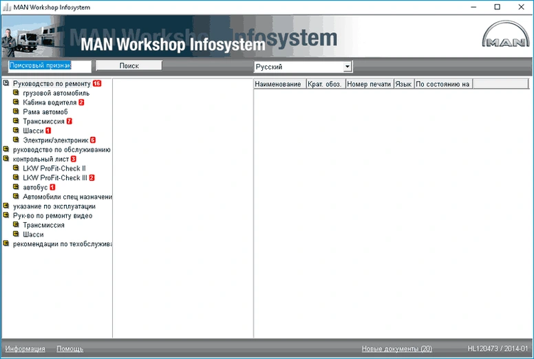Expand the Рама автомоб node icon
Viewport: 534px width, 359px height.
tap(16, 111)
